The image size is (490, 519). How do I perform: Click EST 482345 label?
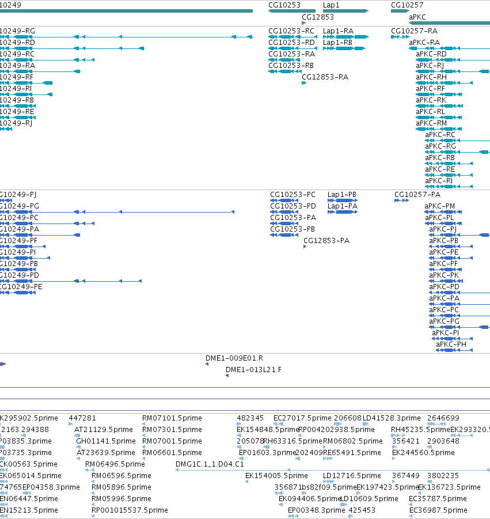pos(250,418)
